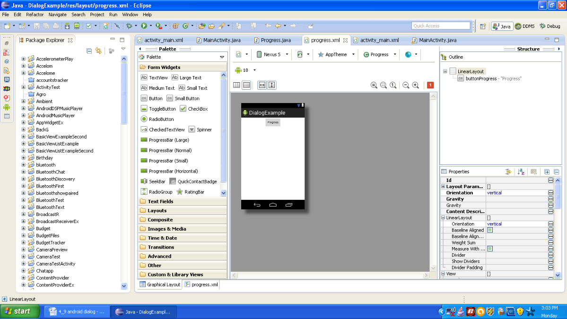Viewport: 567px width, 319px height.
Task: Collapse LinearLayout node in Outline
Action: click(x=445, y=71)
